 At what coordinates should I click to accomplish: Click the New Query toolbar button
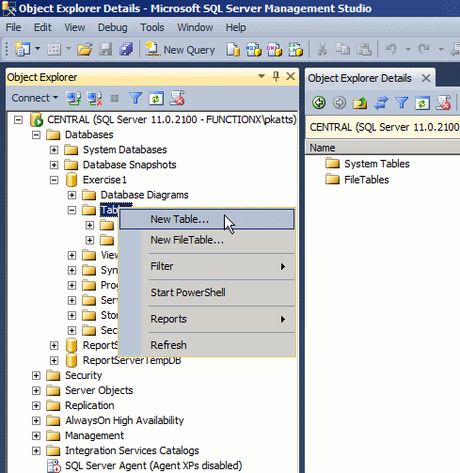point(180,50)
